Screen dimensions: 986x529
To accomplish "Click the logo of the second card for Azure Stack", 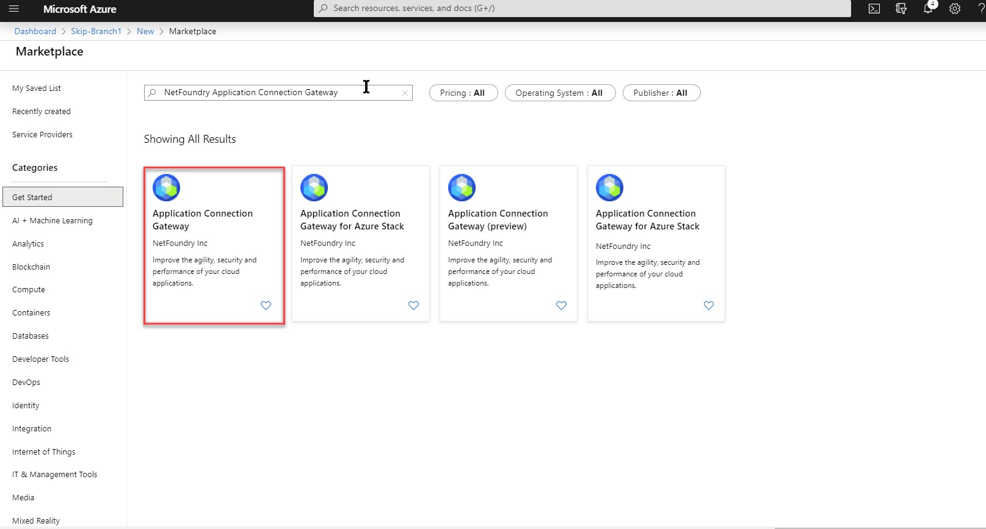I will (314, 187).
